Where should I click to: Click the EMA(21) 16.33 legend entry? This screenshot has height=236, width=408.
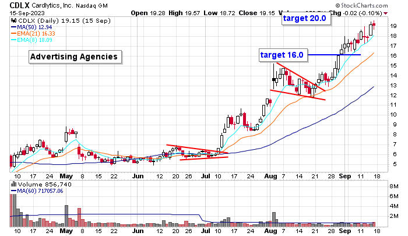[33, 34]
